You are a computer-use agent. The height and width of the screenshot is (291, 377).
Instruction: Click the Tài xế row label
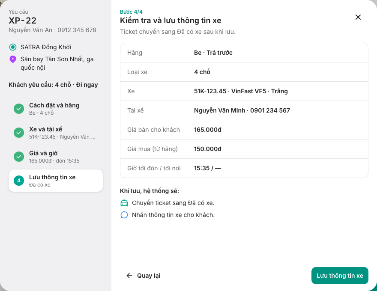pos(135,110)
